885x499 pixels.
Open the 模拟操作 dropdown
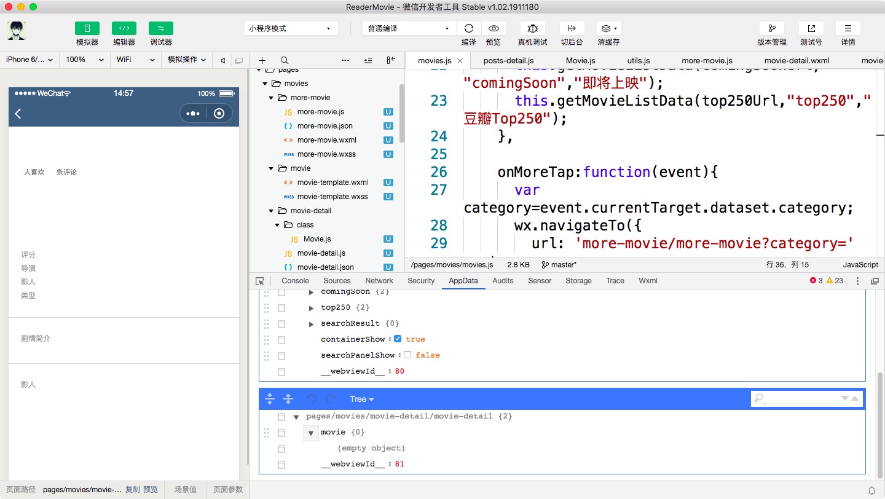pyautogui.click(x=187, y=60)
